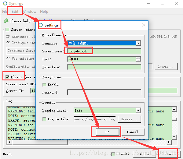Toggle the Log to file checkbox

tap(44, 119)
